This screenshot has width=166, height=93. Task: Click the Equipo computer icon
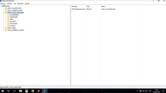pyautogui.click(x=4, y=6)
